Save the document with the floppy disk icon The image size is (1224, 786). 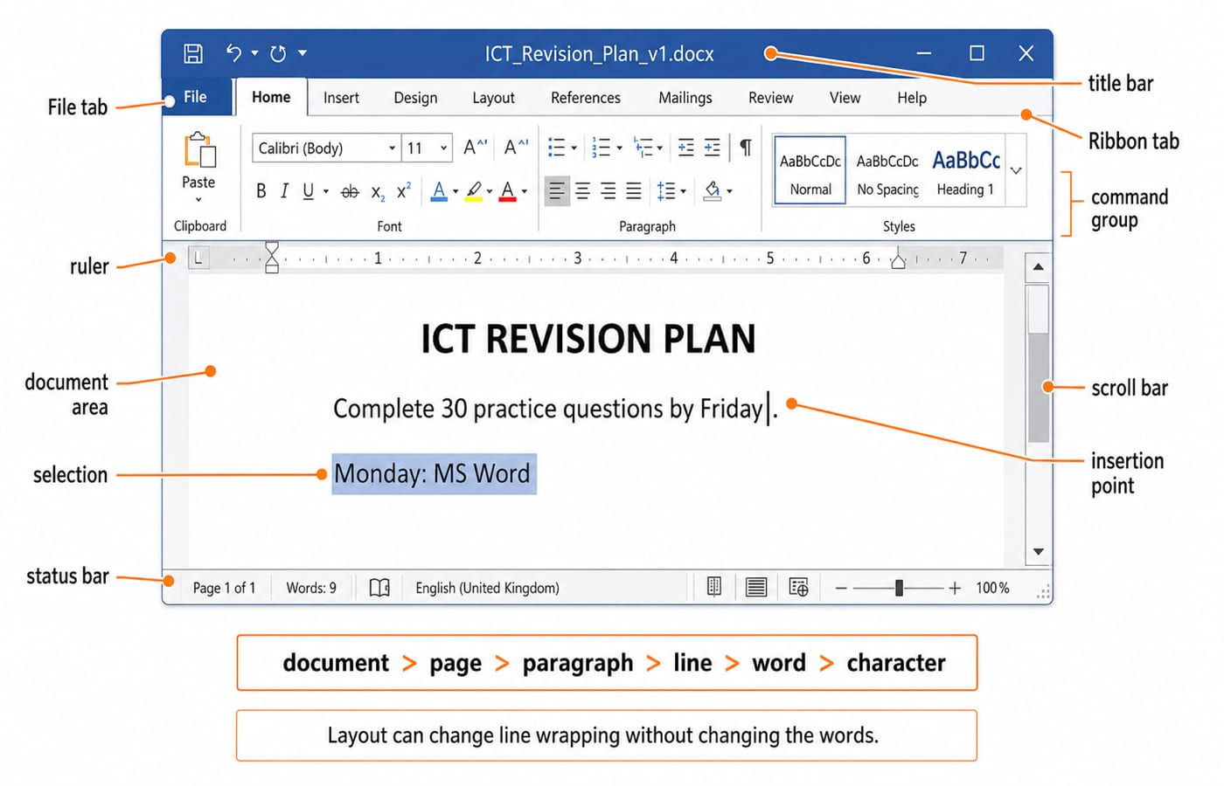[193, 53]
